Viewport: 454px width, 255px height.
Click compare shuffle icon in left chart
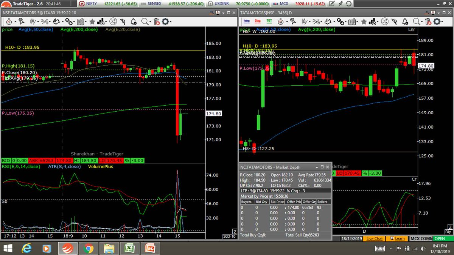[113, 21]
